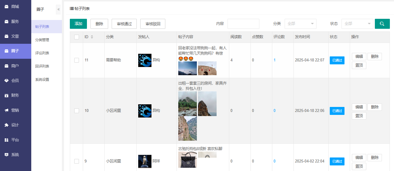Expand the 状态 status dropdown

pos(357,24)
